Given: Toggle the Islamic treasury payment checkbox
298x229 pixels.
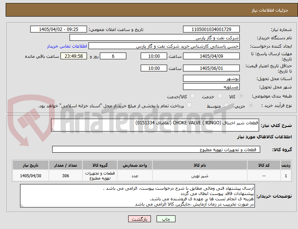Looking at the screenshot, I should [x=189, y=105].
